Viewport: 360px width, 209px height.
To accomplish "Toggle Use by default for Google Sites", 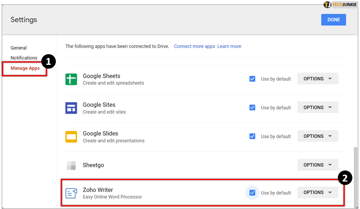I will coord(252,108).
